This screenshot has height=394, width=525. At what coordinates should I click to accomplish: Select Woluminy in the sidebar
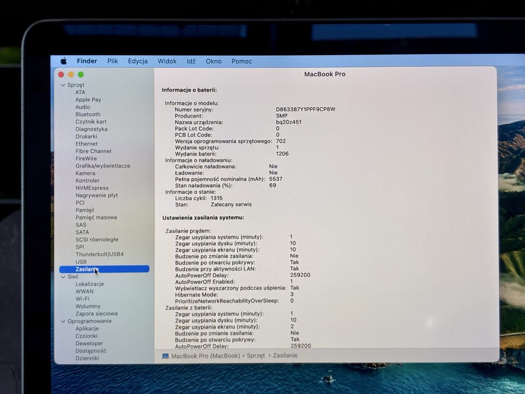pos(88,306)
